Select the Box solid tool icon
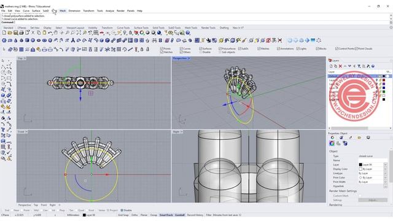 [x=27, y=40]
